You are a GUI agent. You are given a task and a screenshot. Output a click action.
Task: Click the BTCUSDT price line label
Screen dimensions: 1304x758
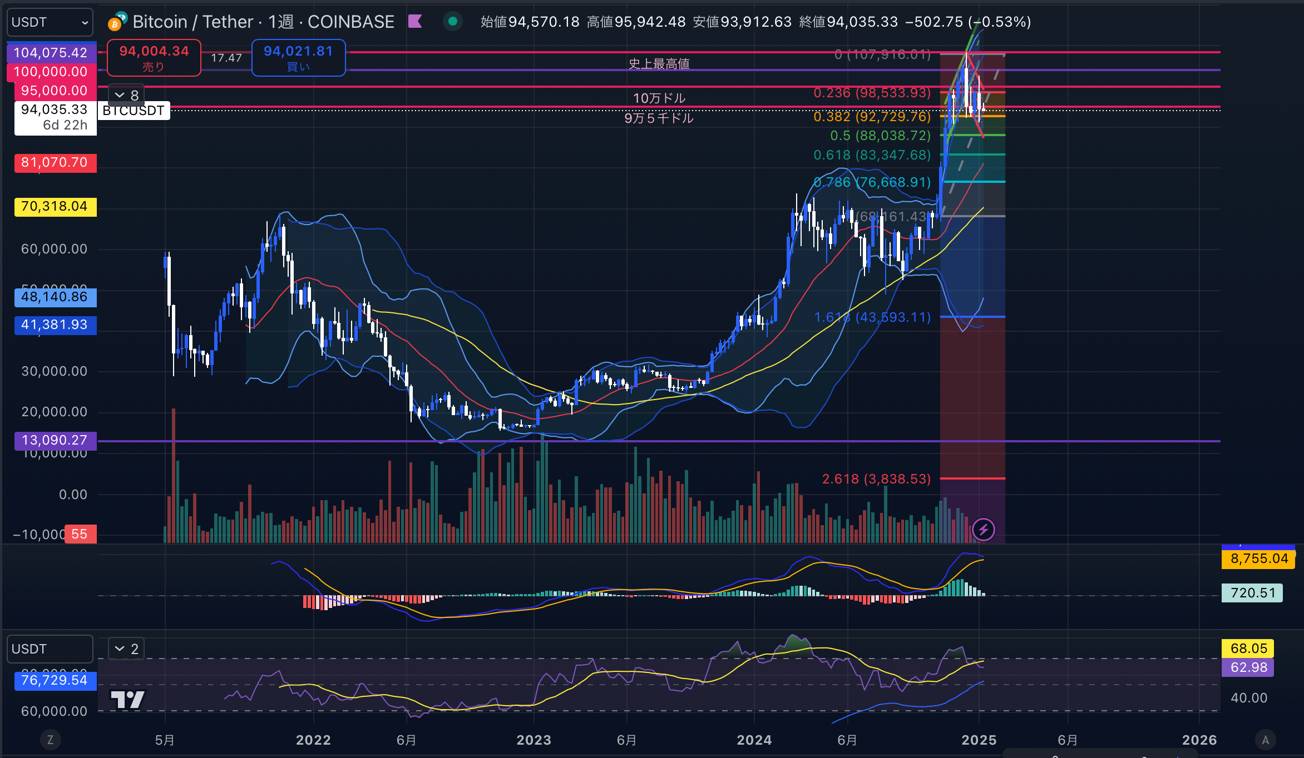point(134,111)
